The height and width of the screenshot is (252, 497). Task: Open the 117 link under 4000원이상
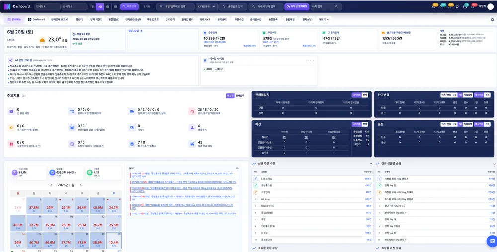point(334,137)
